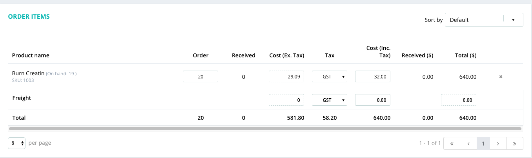Go to the next page
Screen dimensions: 532x158
[x=498, y=144]
